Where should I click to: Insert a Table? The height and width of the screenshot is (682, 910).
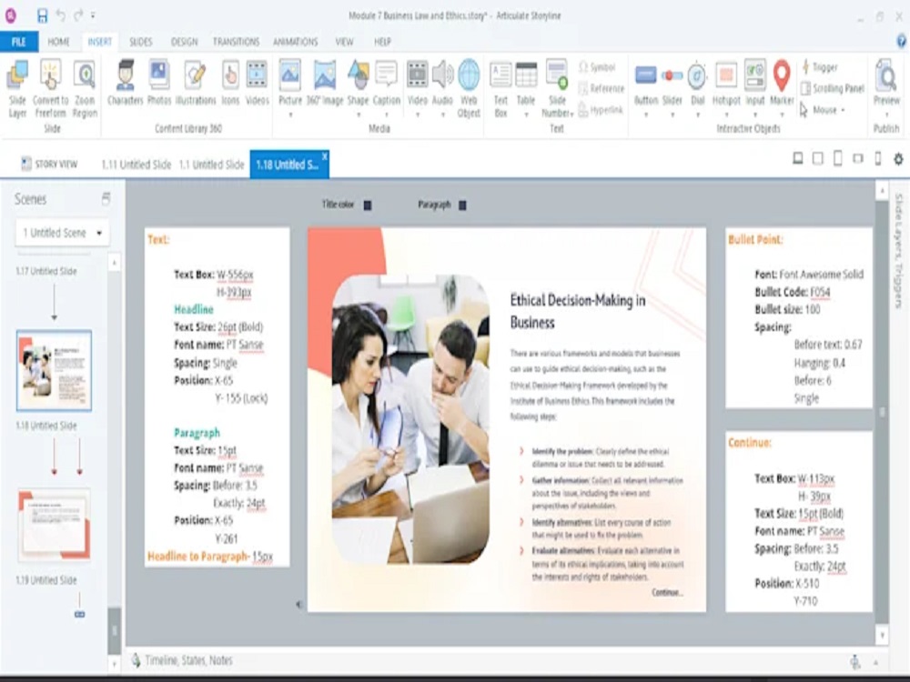526,83
